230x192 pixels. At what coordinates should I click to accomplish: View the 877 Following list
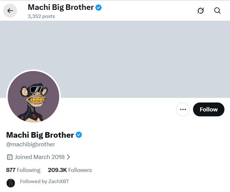point(23,170)
